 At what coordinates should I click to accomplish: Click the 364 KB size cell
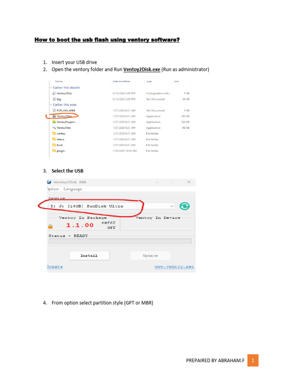[x=185, y=122]
